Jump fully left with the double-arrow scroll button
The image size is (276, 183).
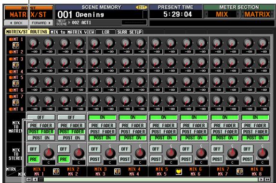[29, 179]
